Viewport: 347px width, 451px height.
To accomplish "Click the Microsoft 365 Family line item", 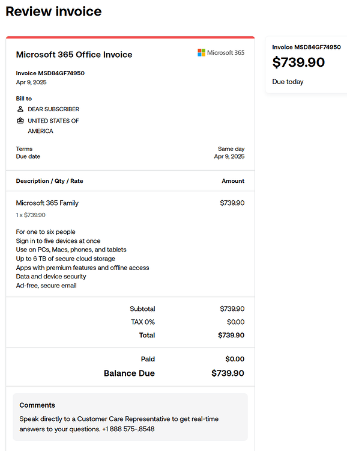I will coord(47,203).
